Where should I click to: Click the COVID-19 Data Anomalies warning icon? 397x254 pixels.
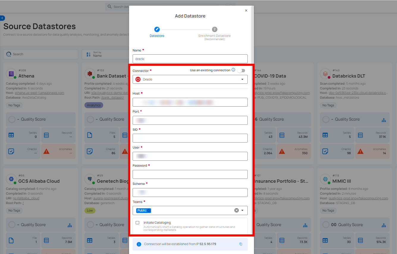pyautogui.click(x=282, y=151)
